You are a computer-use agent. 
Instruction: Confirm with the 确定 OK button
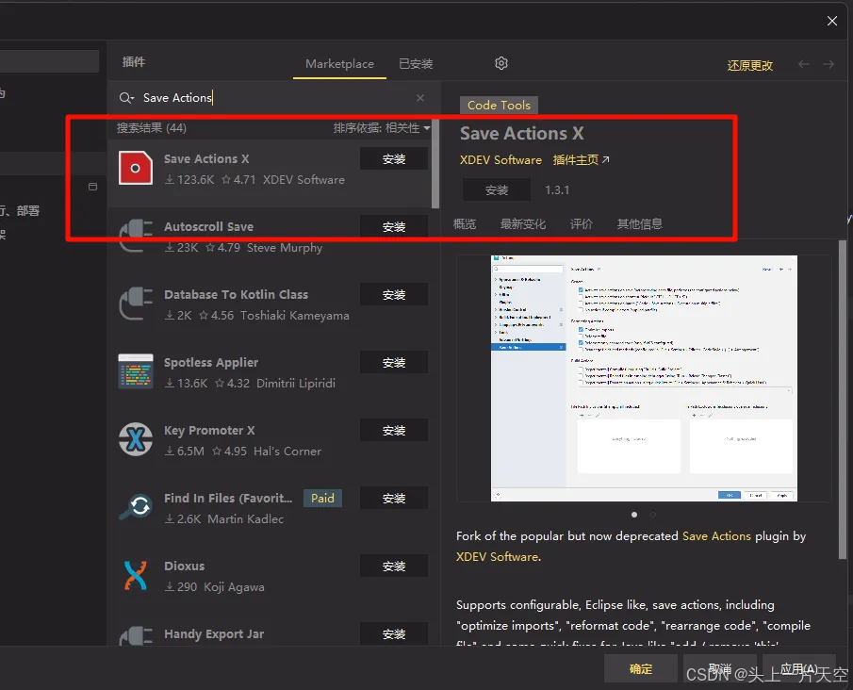[x=640, y=668]
